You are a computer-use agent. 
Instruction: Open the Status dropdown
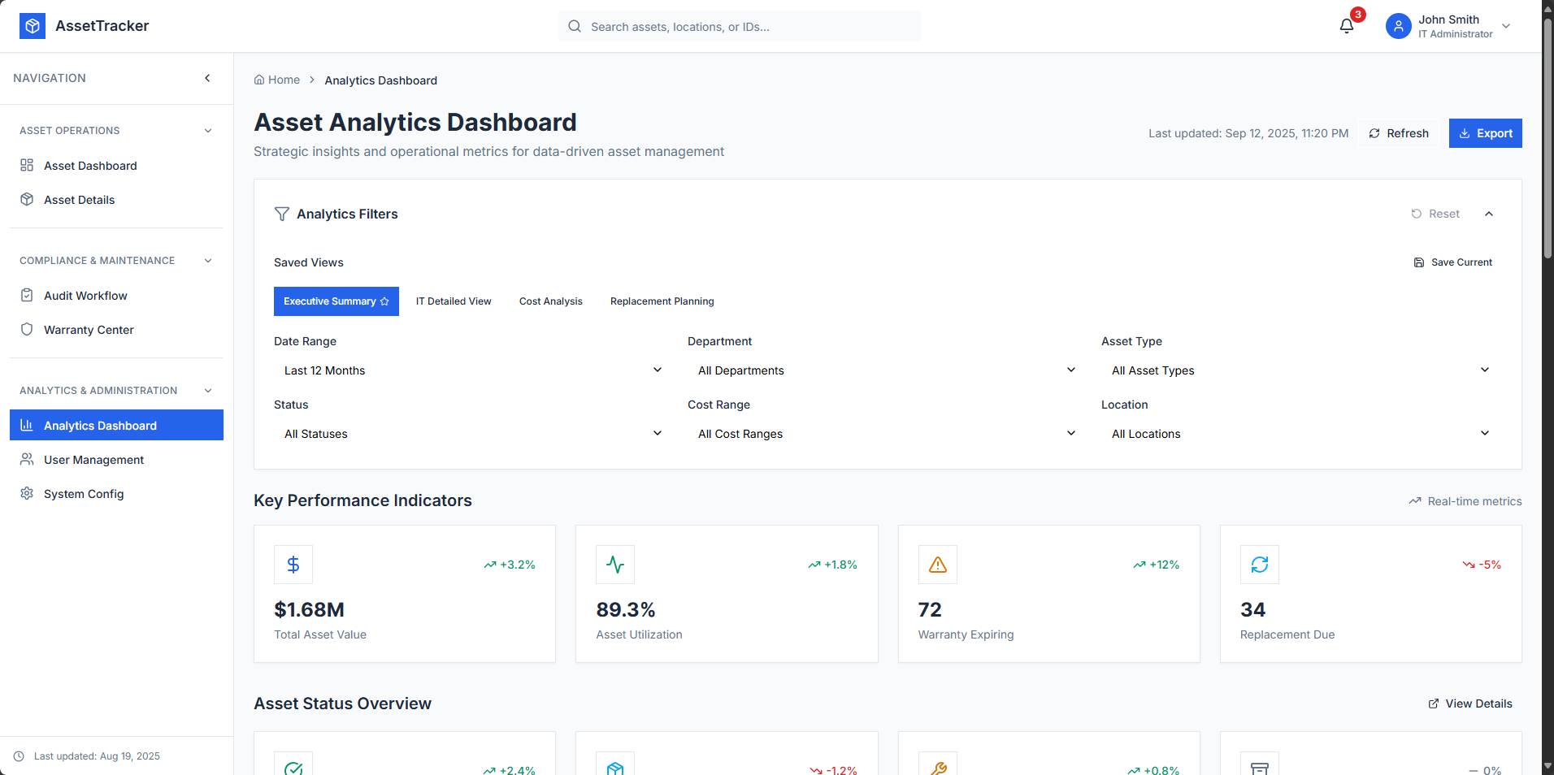(x=473, y=434)
